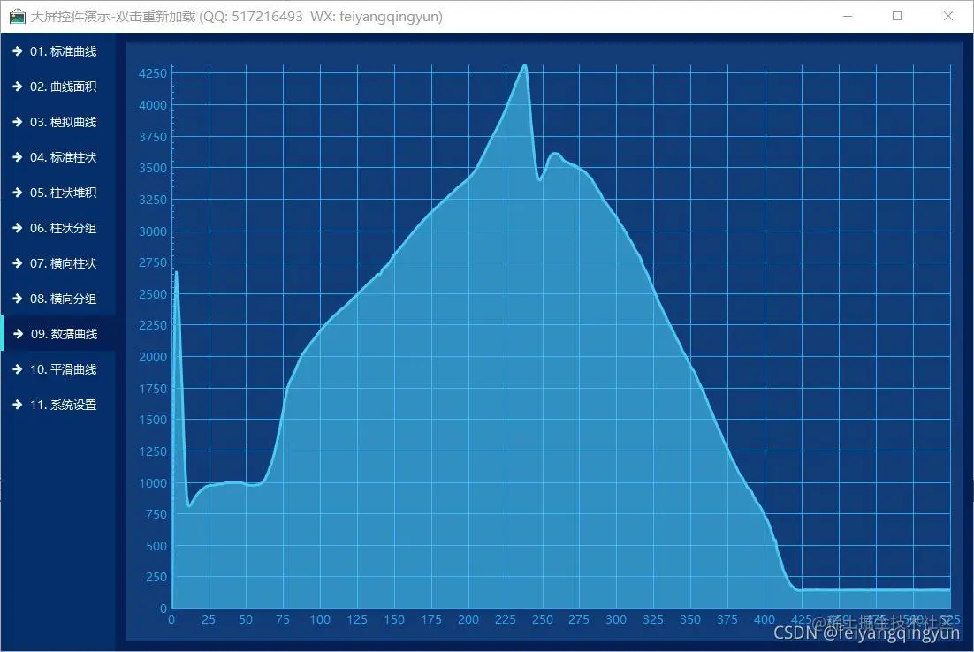Screen dimensions: 974x652
Task: Switch to 10. 平滑曲线 page
Action: click(x=57, y=369)
